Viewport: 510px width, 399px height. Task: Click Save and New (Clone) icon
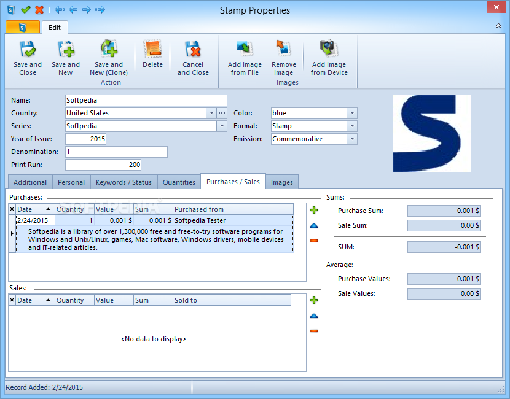(x=109, y=48)
